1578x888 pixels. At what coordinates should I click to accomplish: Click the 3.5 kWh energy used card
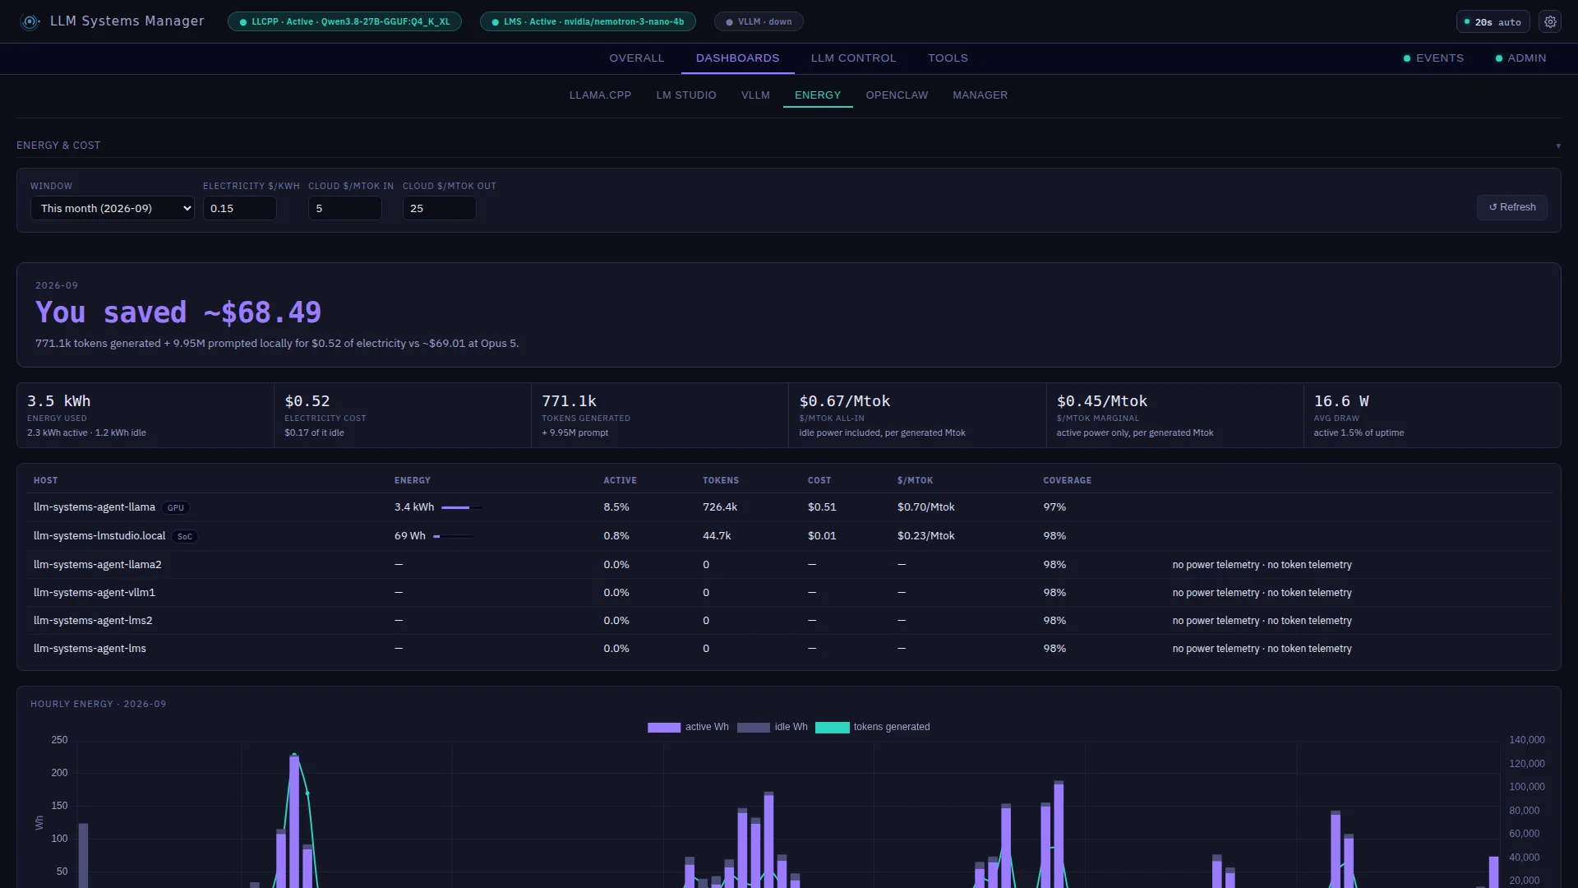tap(145, 415)
